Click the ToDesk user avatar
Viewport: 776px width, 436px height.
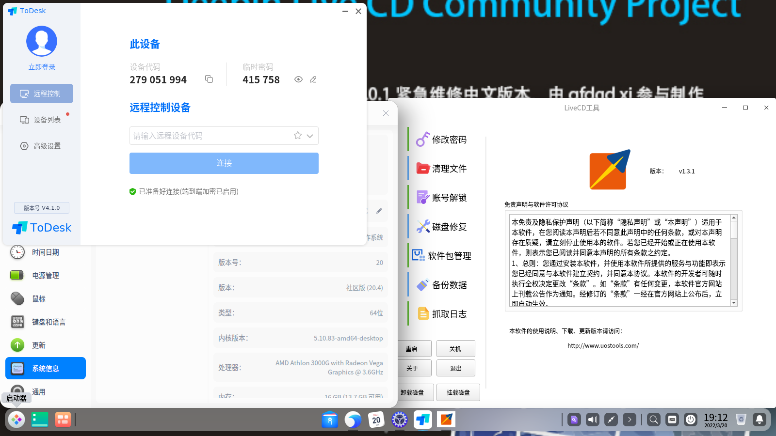(x=42, y=41)
